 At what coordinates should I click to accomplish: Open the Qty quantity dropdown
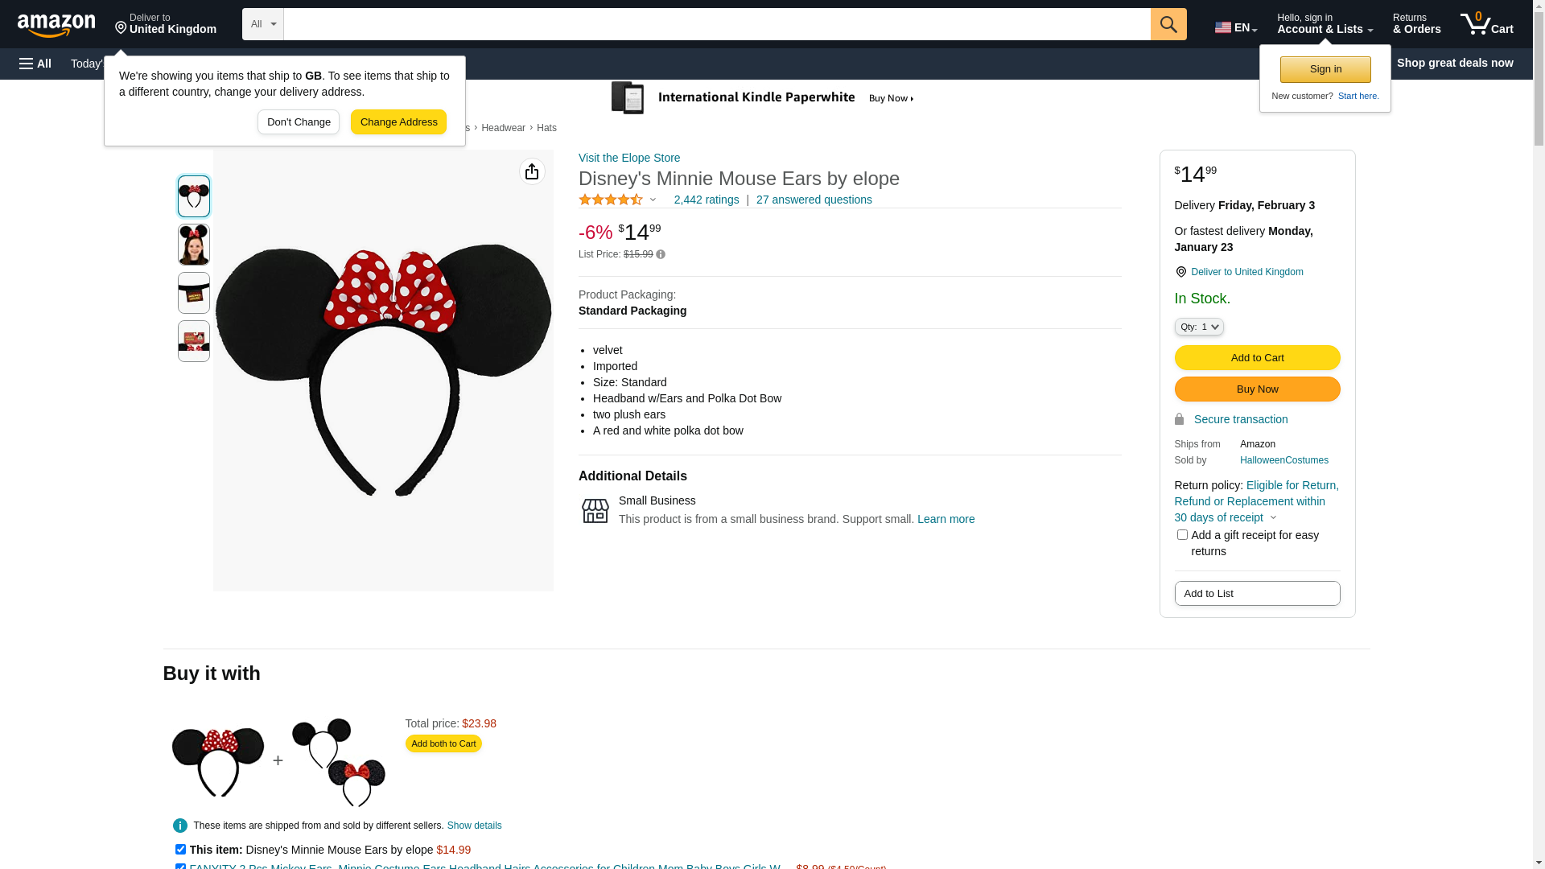point(1199,327)
